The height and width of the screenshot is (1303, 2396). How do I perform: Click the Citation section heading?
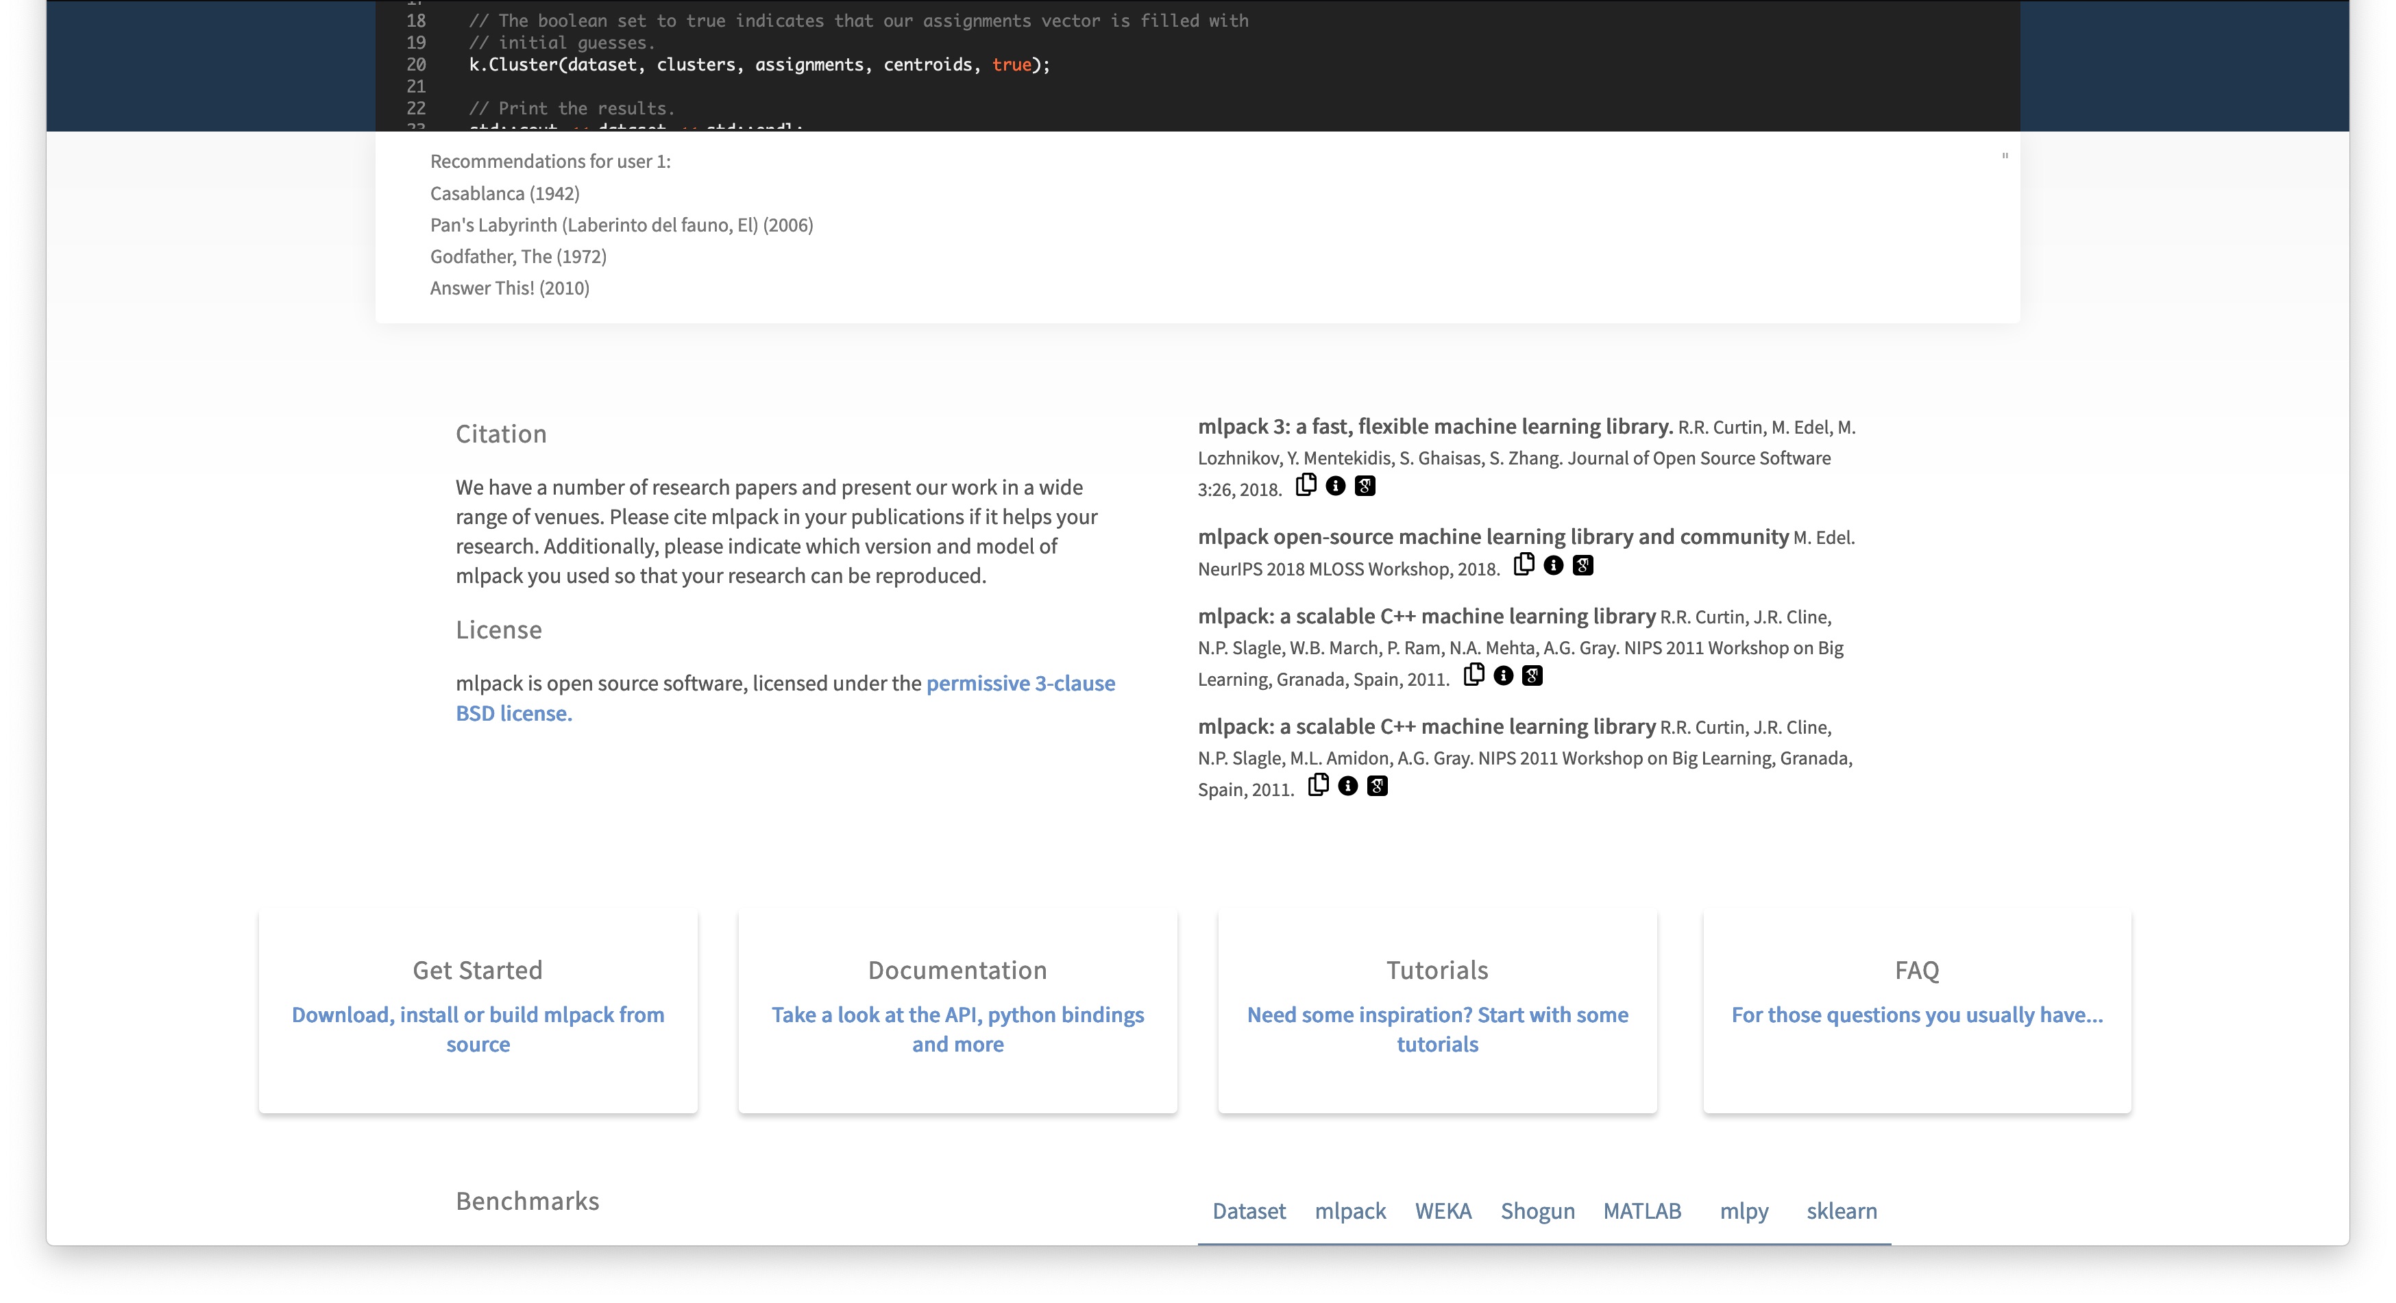click(x=500, y=434)
